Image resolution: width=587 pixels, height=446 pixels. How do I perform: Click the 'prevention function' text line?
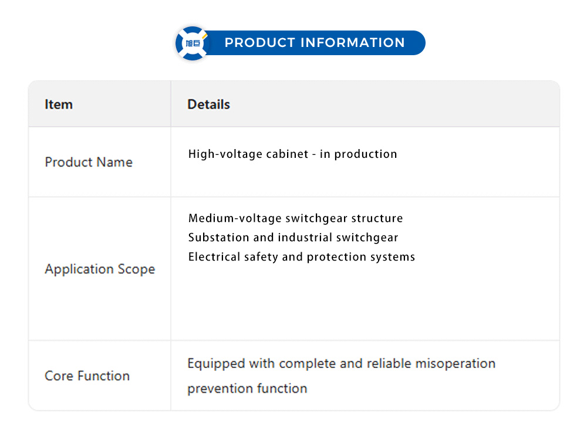247,388
